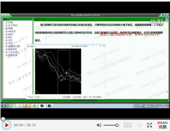Play the video with the play button
170x131 pixels.
[x=6, y=125]
